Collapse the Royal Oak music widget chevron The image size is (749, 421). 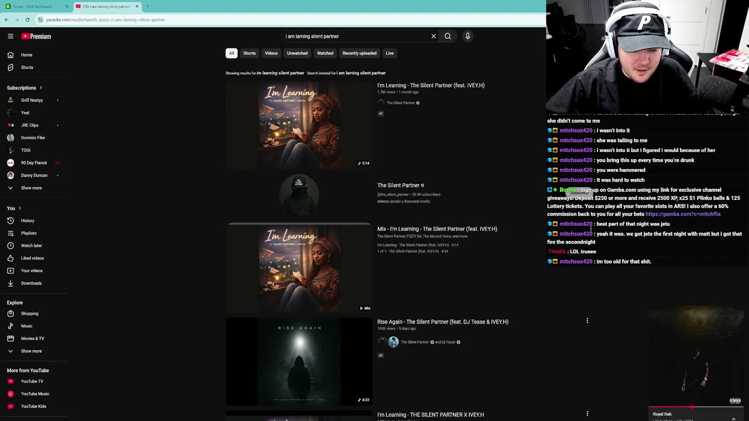tap(733, 419)
